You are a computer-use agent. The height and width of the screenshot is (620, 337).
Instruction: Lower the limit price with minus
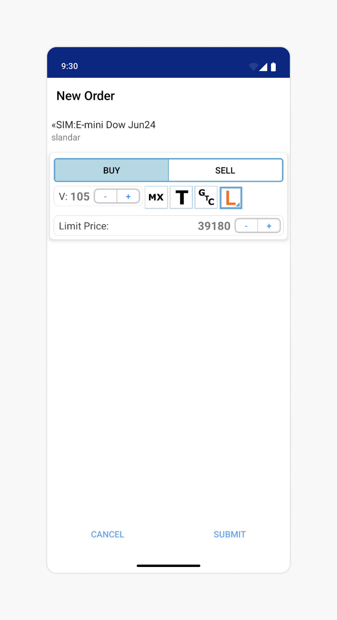246,226
